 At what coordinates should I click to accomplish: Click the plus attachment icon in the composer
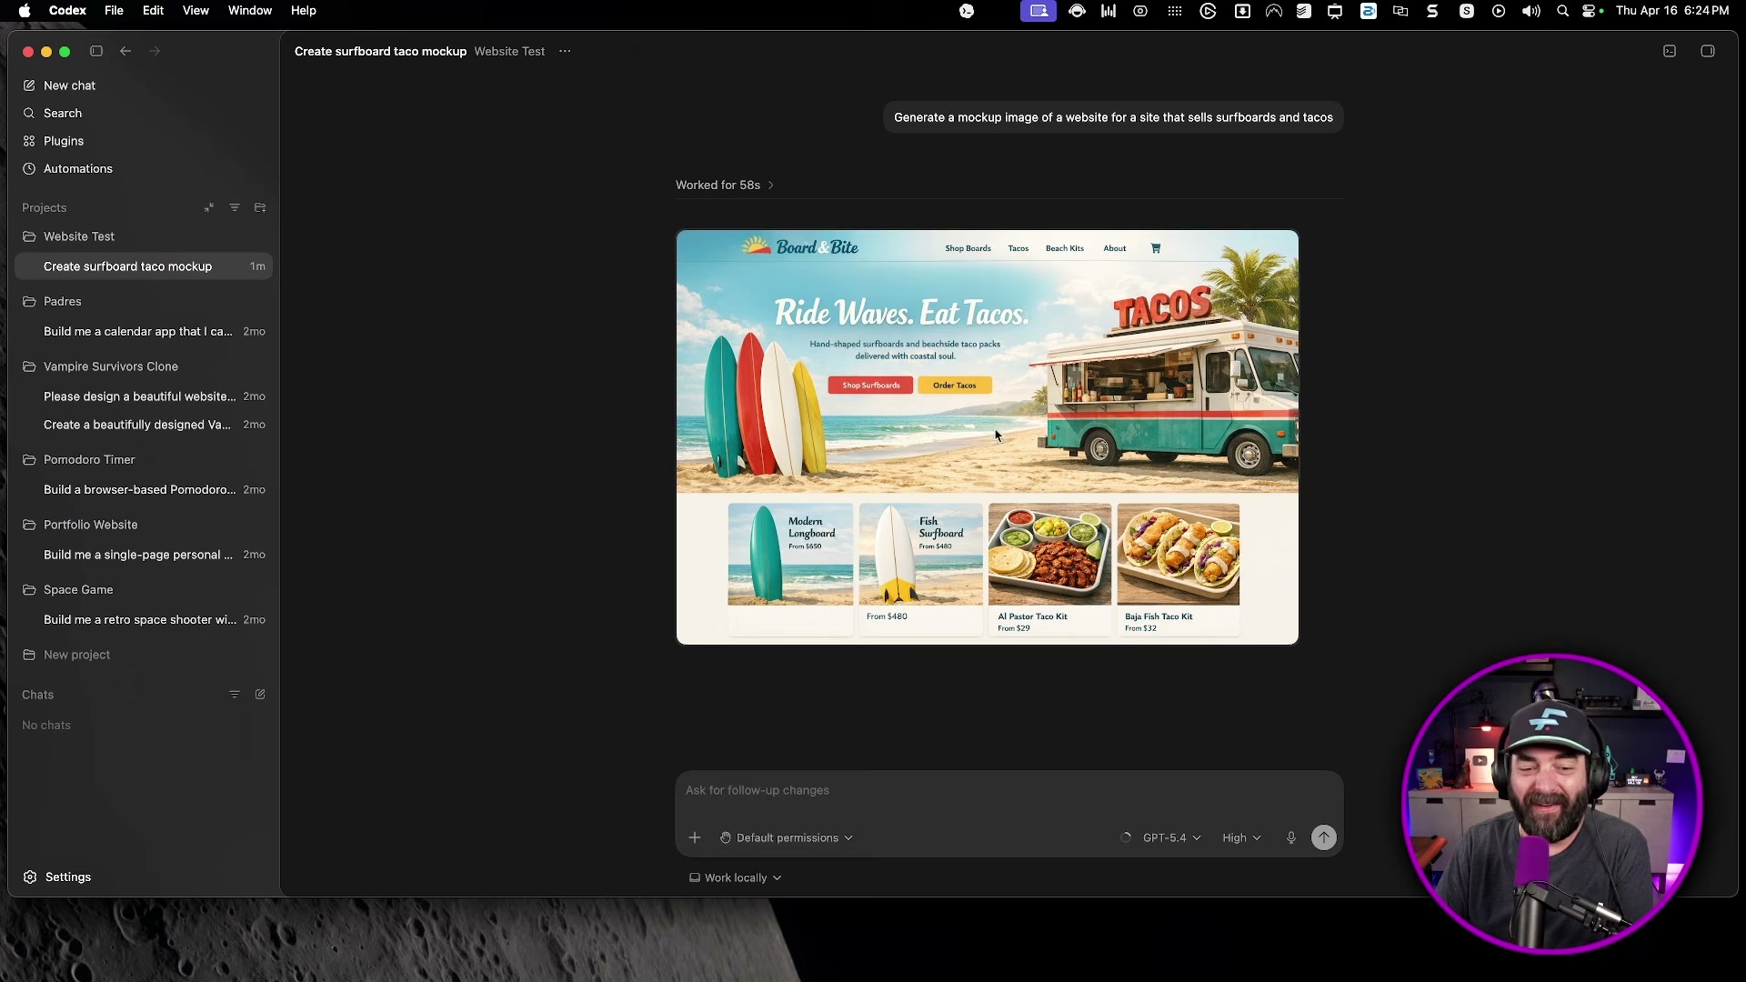tap(695, 837)
